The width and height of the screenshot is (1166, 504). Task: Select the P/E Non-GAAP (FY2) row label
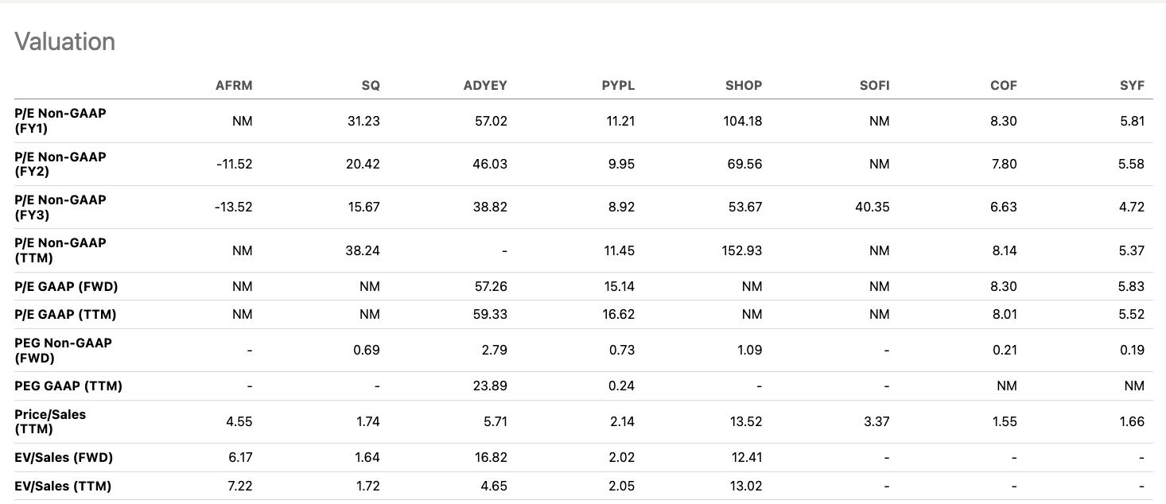[x=60, y=164]
